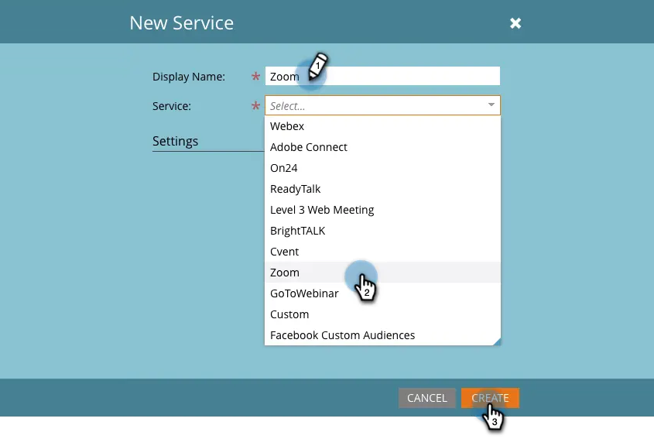Pick Cvent service option
Image resolution: width=654 pixels, height=439 pixels.
(382, 251)
